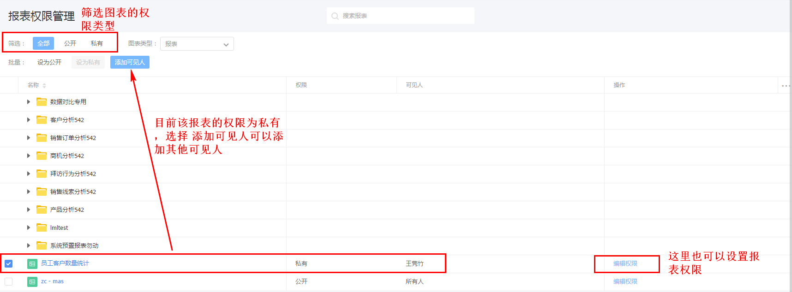
Task: Expand the 产品分析542 folder
Action: 29,210
